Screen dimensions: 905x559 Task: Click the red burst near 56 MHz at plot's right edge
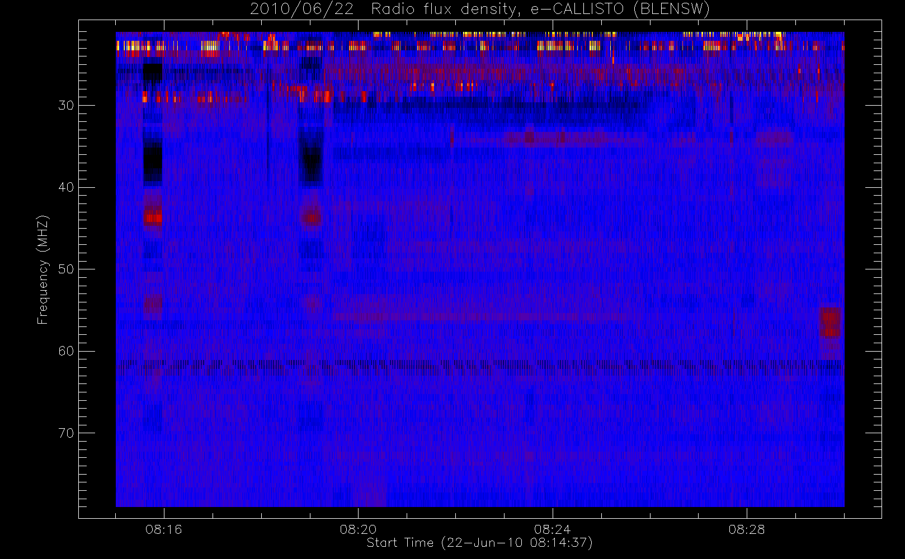[830, 323]
